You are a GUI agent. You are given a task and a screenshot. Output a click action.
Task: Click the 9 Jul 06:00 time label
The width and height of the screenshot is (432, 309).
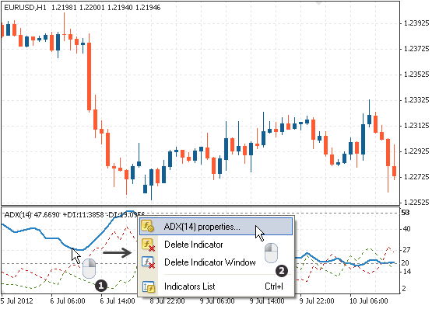[x=217, y=301]
